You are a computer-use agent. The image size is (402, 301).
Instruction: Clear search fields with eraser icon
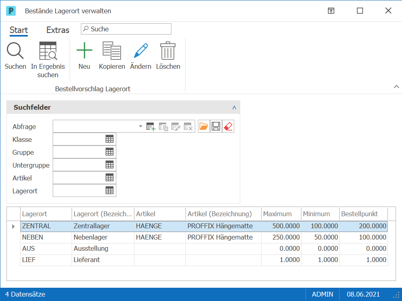[228, 126]
